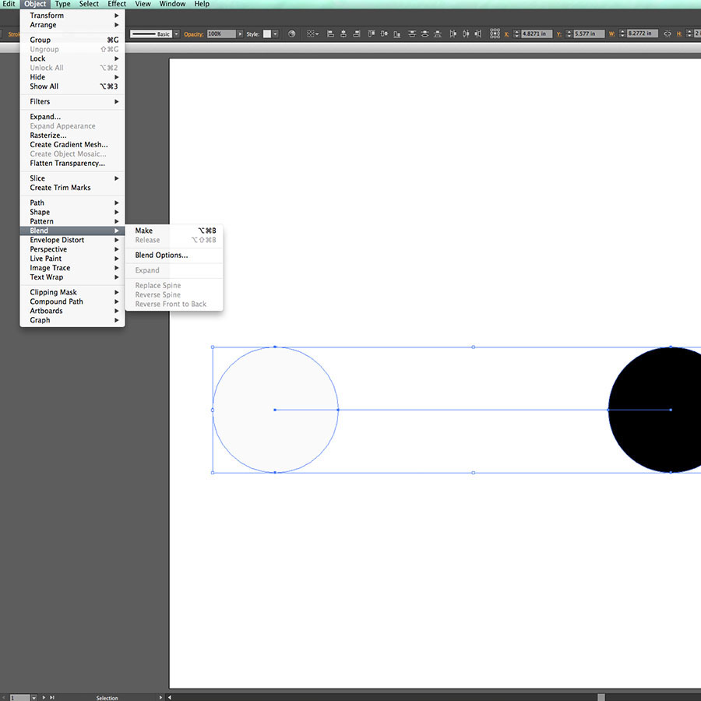Open the Window menu
This screenshot has height=701, width=701.
pos(172,4)
